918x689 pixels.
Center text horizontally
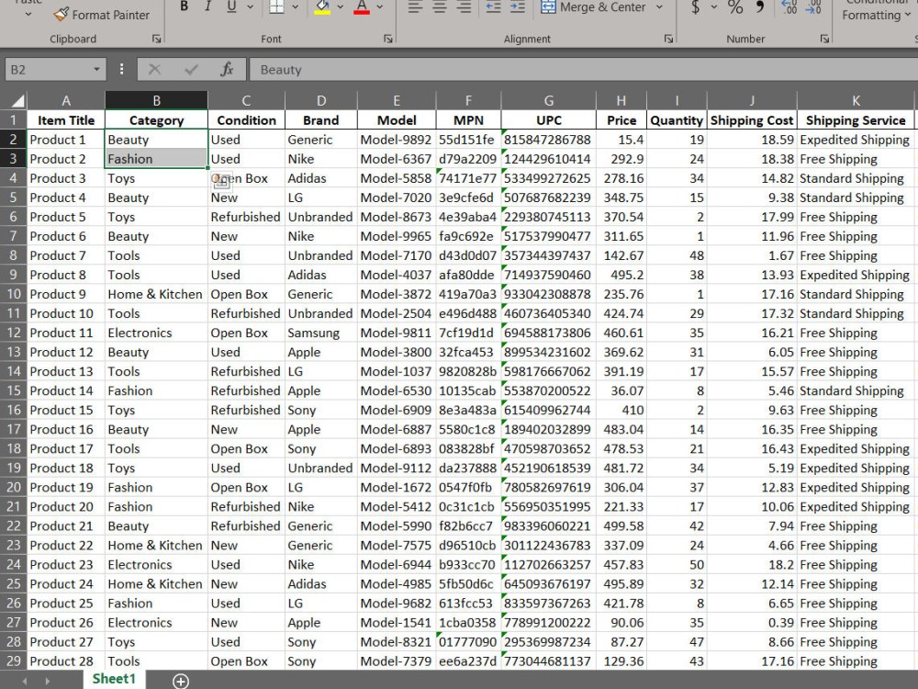tap(440, 7)
